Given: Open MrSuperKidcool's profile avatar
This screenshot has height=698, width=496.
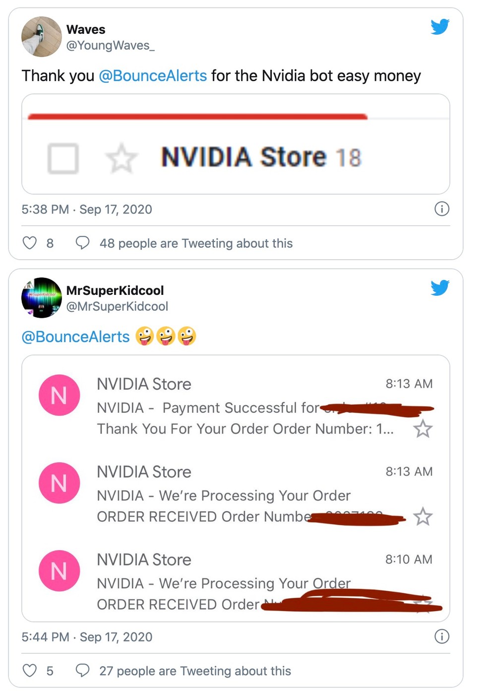Looking at the screenshot, I should click(x=42, y=298).
